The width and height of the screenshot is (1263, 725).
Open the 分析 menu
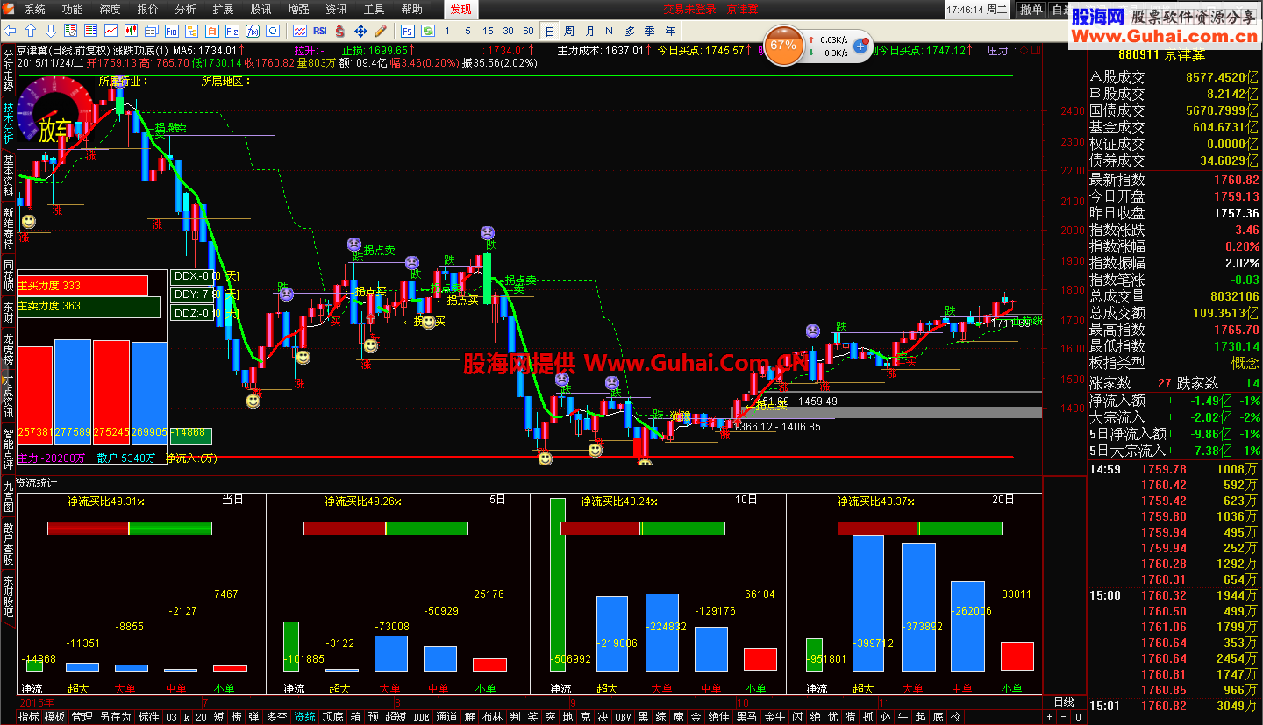click(185, 10)
